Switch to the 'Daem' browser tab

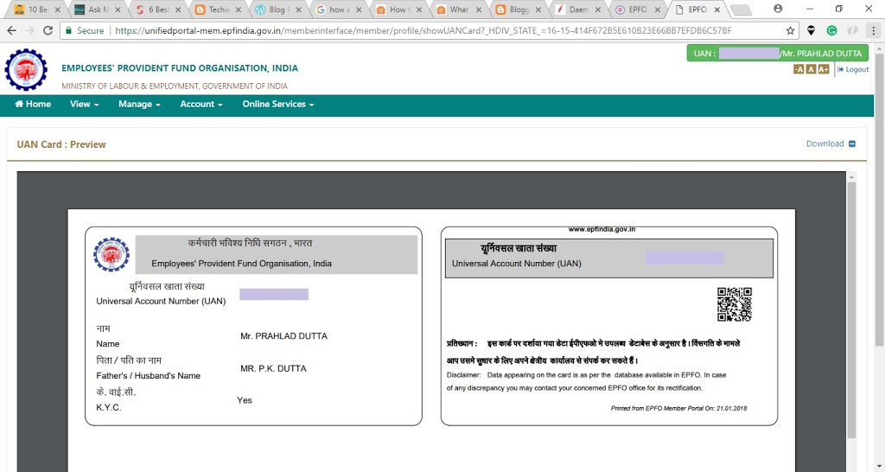tap(578, 9)
